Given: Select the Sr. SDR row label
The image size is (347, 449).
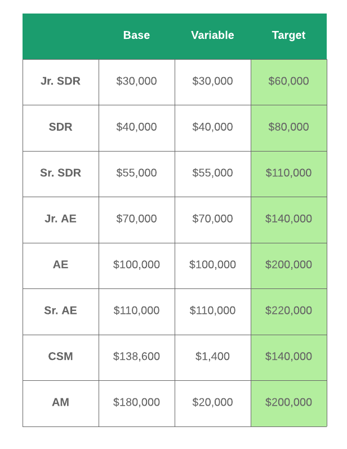Looking at the screenshot, I should coord(60,173).
